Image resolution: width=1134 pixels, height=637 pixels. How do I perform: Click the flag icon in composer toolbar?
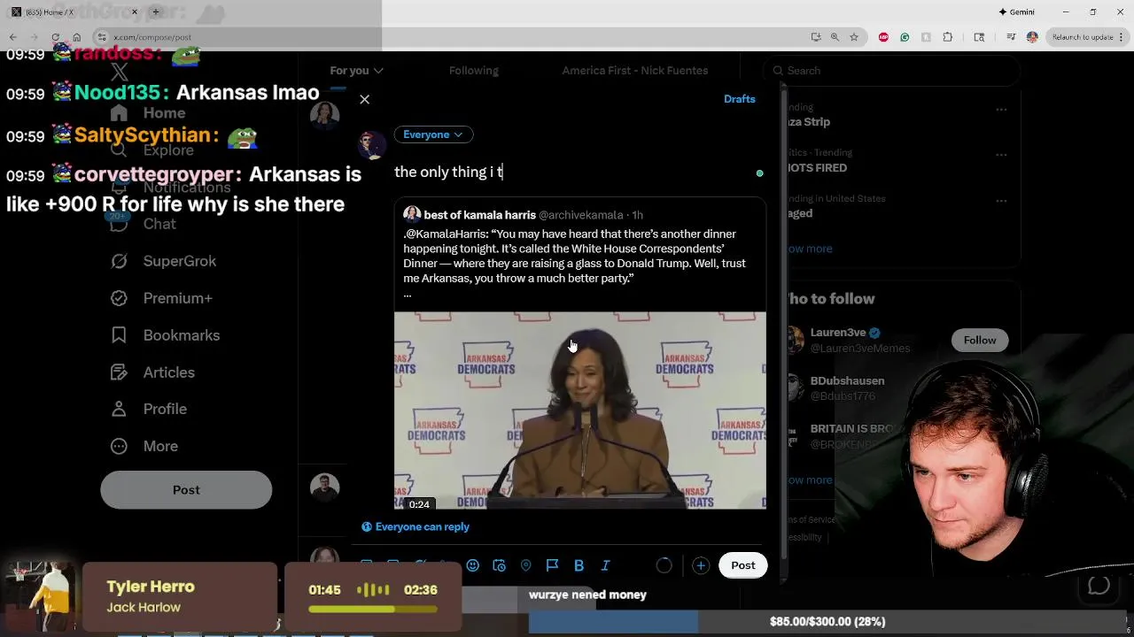click(552, 565)
